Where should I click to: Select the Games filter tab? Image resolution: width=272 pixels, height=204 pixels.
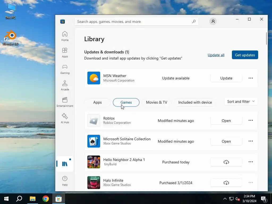coord(126,102)
